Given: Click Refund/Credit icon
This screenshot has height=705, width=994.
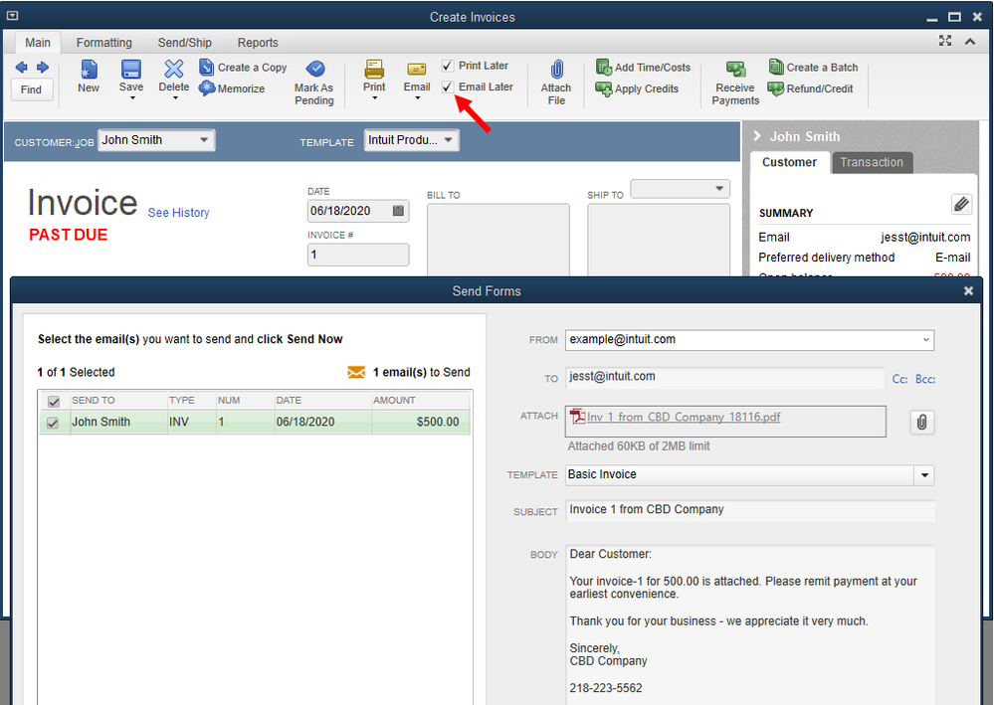Looking at the screenshot, I should 776,88.
